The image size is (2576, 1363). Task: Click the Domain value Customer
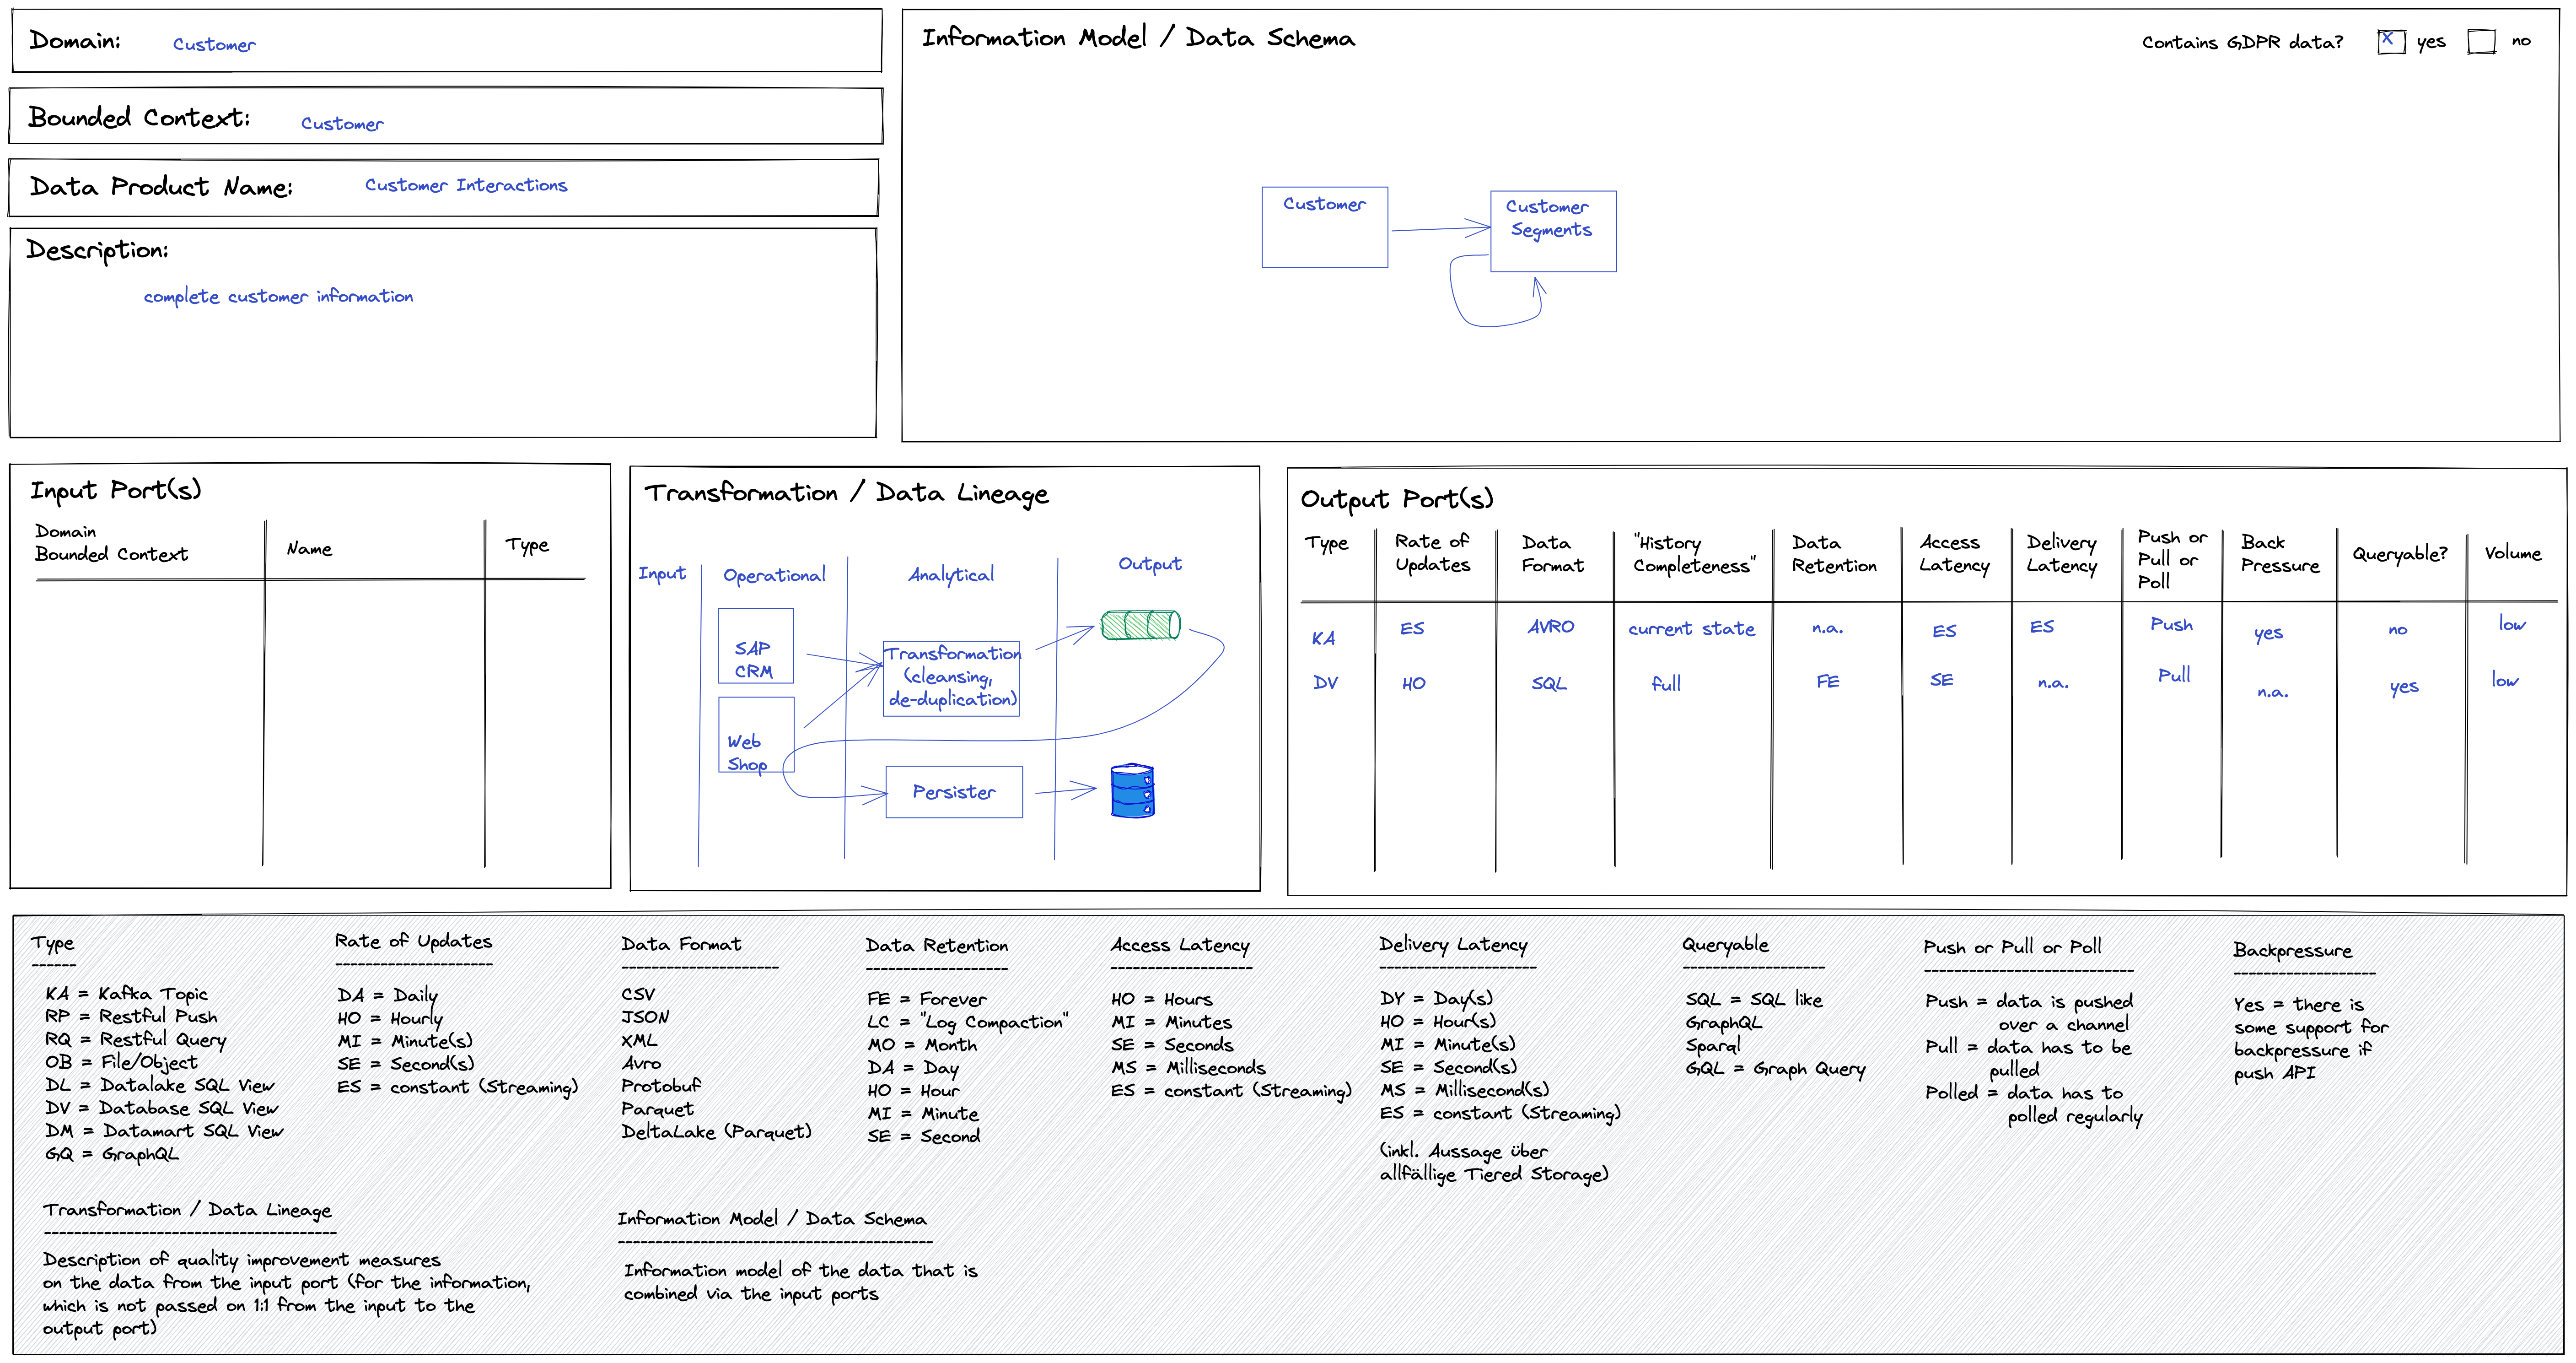click(x=214, y=44)
